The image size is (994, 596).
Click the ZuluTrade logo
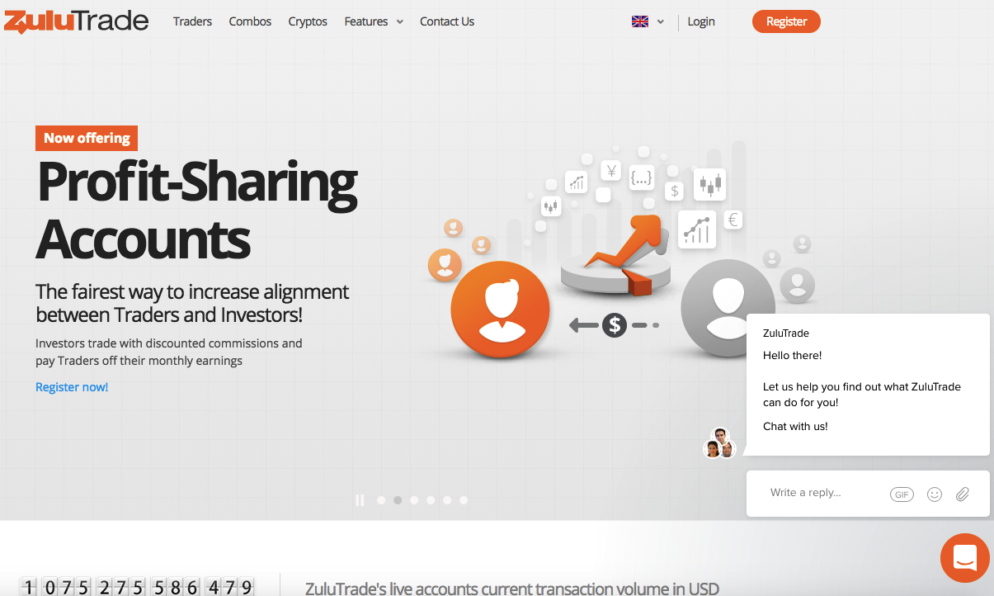tap(76, 21)
